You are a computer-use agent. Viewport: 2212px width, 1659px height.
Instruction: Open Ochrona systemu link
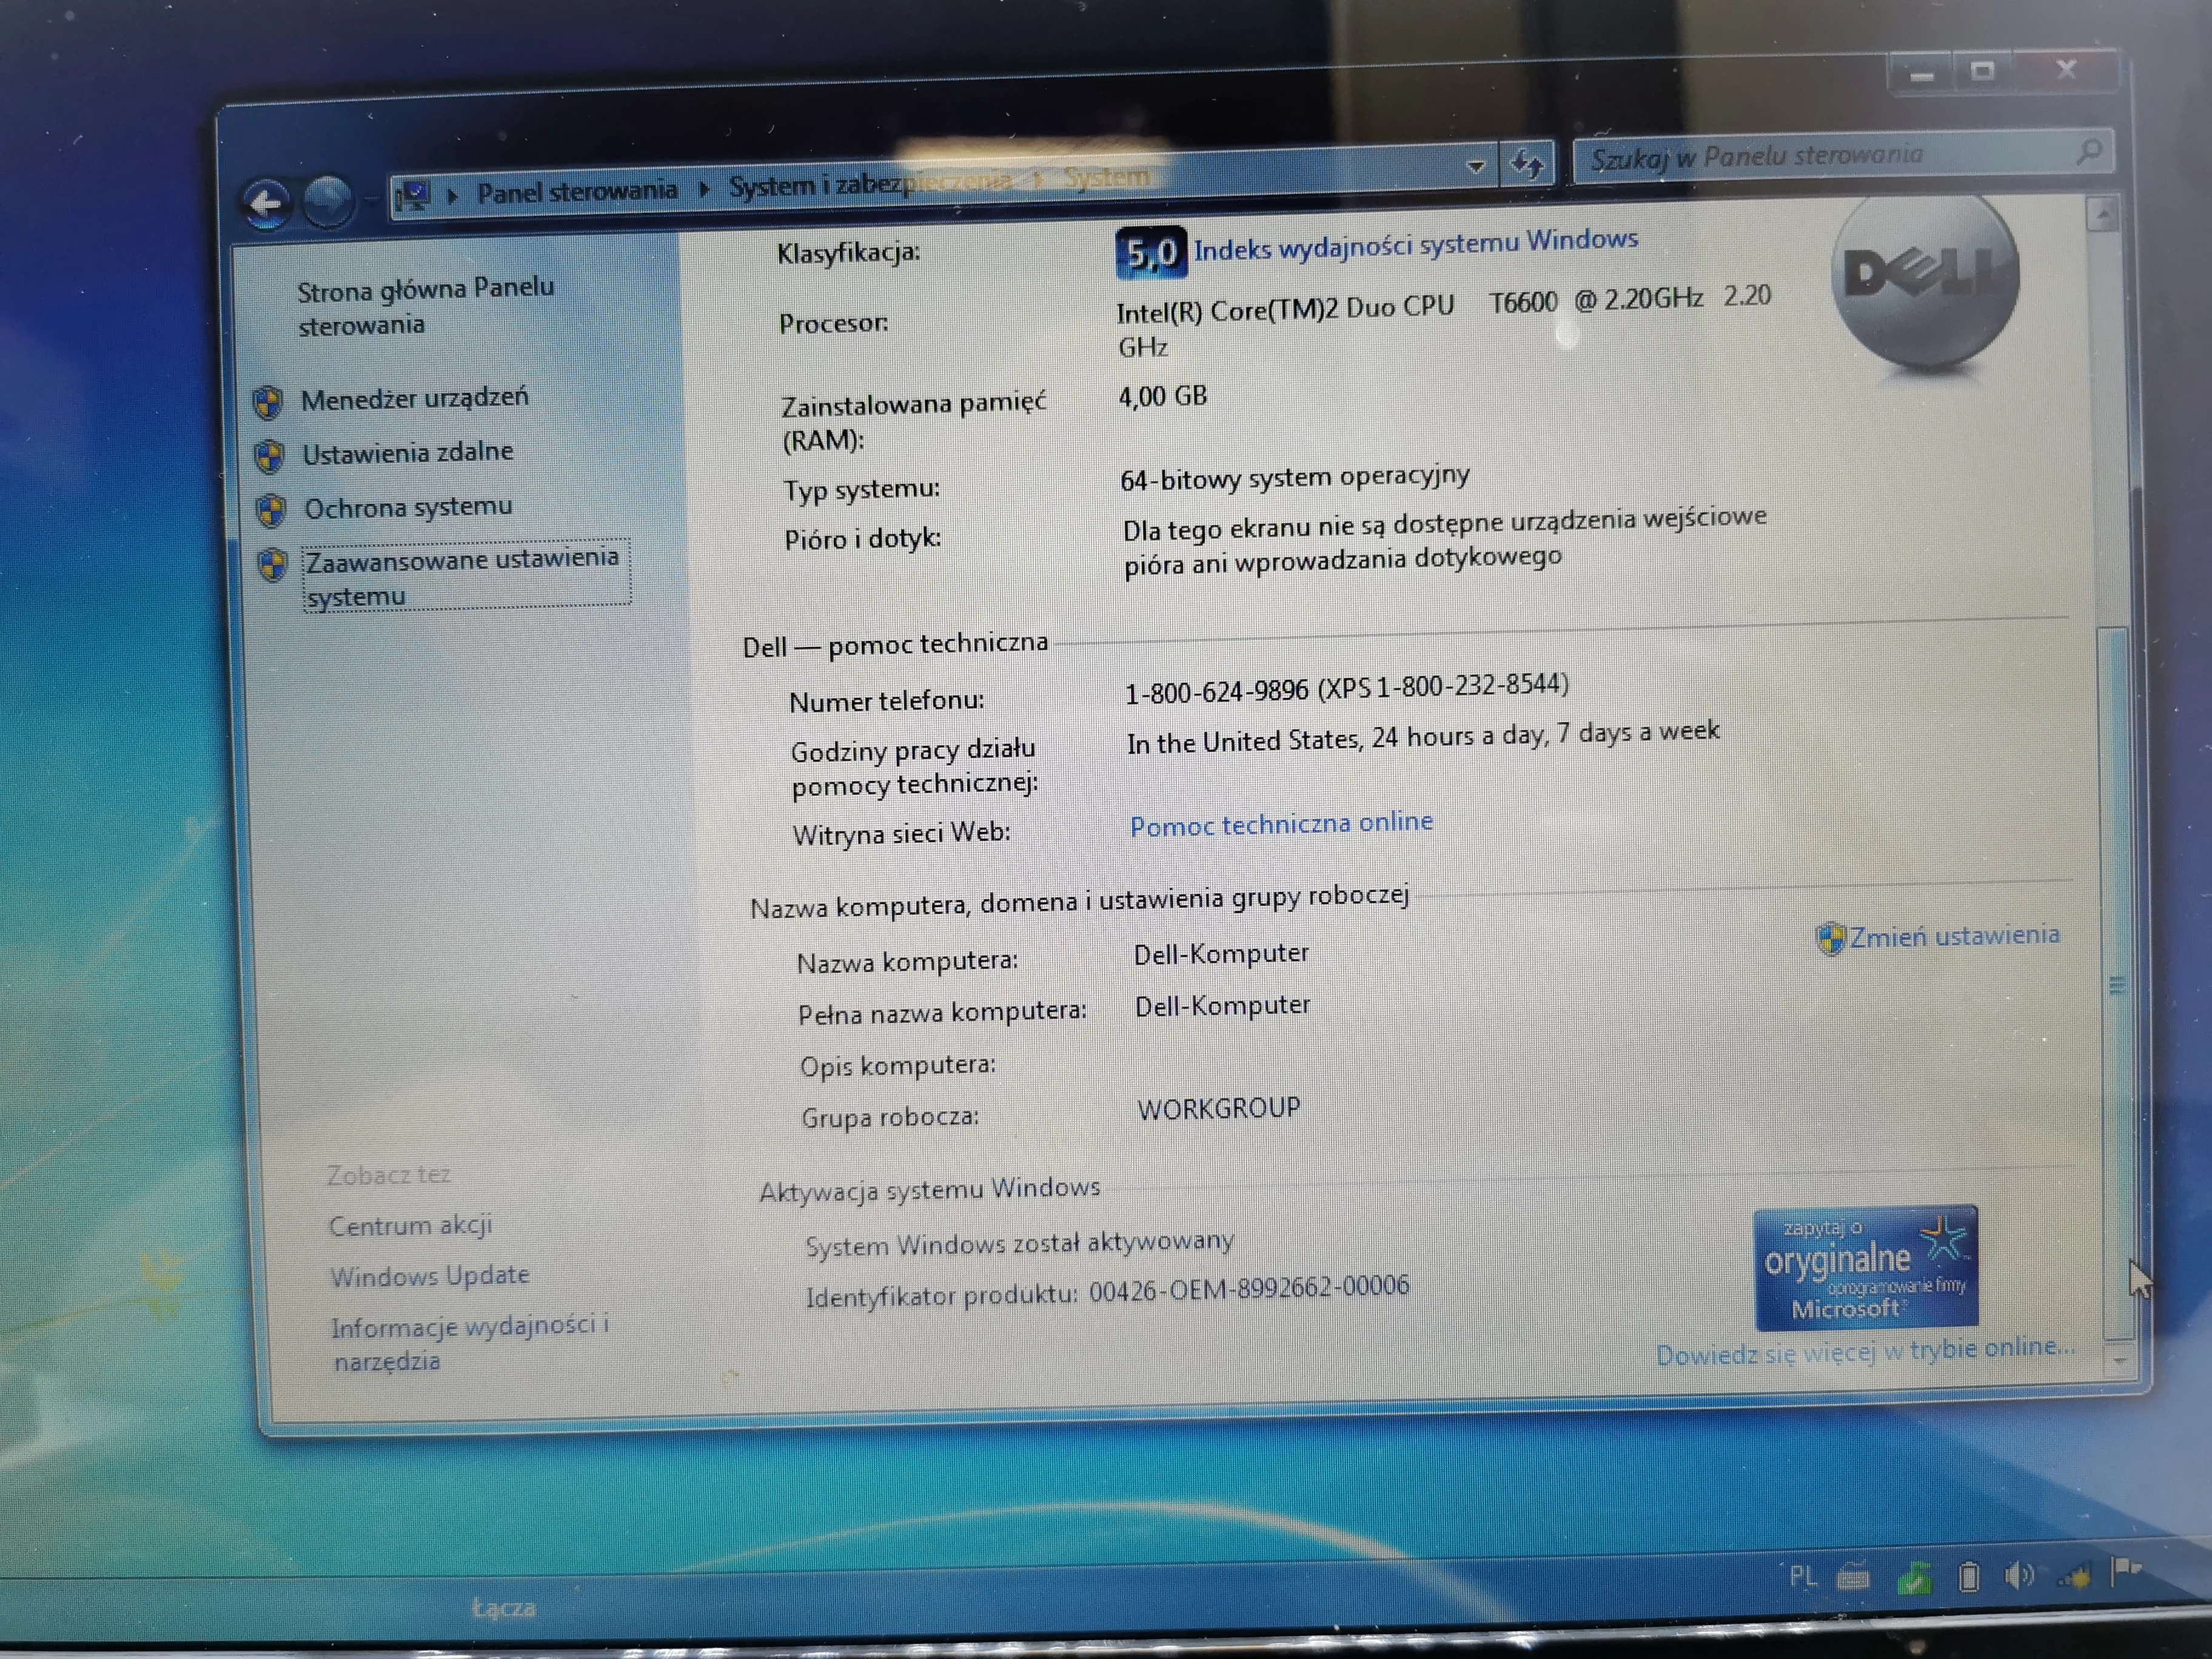tap(408, 507)
